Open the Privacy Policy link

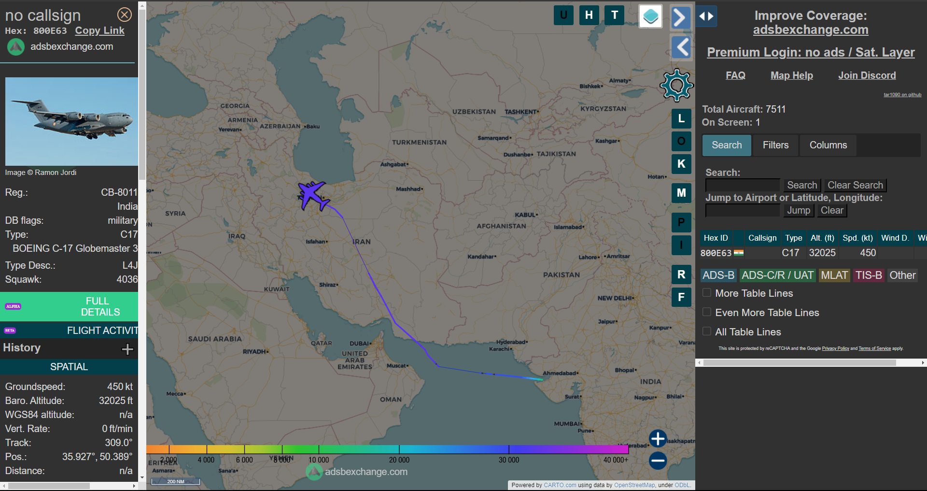835,348
